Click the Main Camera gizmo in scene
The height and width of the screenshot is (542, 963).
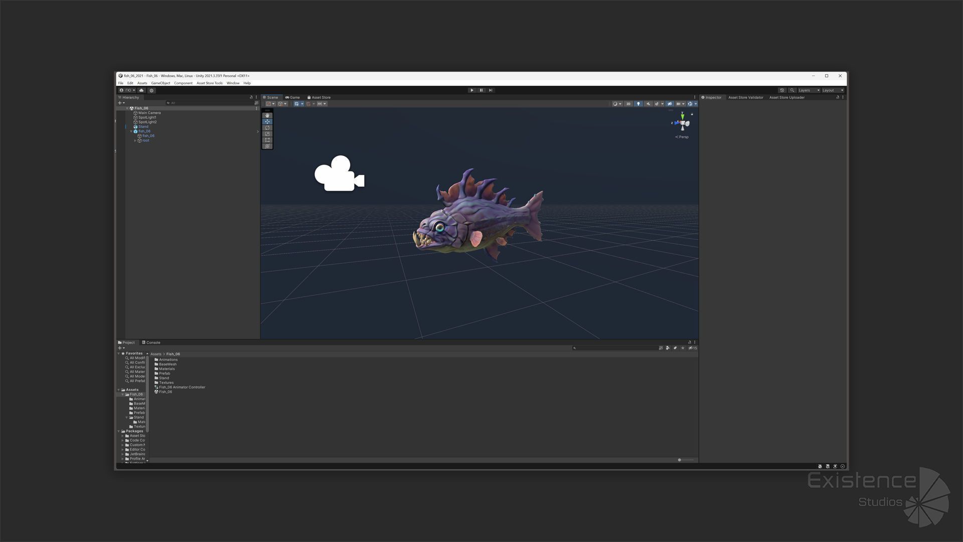(340, 174)
